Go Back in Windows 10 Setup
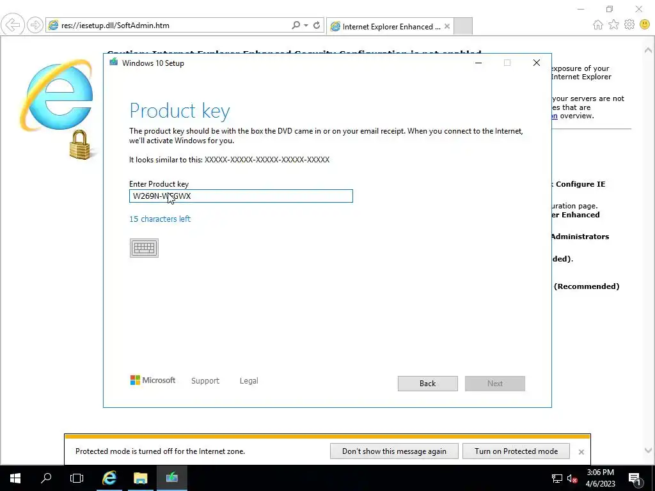 point(427,384)
